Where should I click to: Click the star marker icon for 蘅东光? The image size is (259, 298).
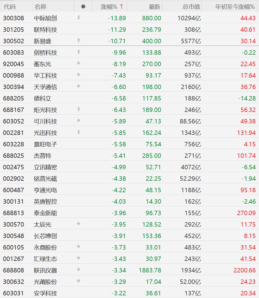79,63
